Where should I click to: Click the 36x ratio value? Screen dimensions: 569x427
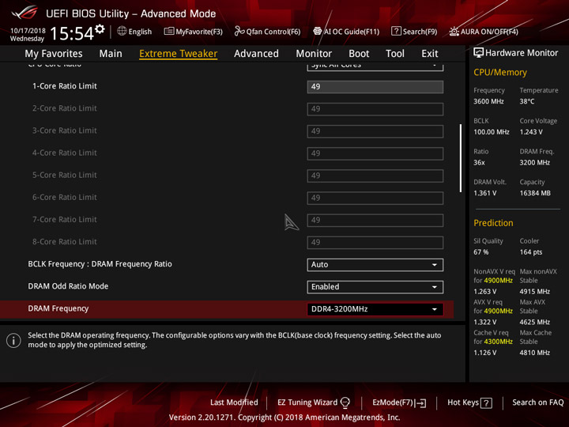(x=479, y=162)
